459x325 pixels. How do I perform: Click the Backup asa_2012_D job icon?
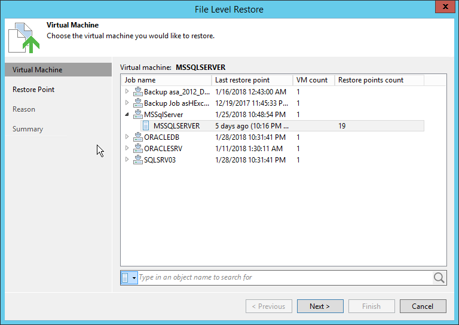pyautogui.click(x=138, y=91)
